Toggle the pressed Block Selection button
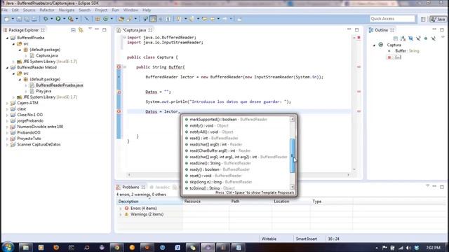Screen dimensions: 449x252 coord(153,19)
